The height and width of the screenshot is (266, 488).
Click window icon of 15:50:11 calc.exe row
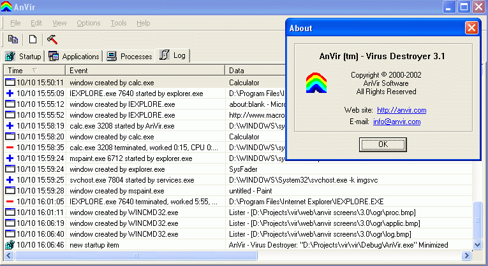10,83
